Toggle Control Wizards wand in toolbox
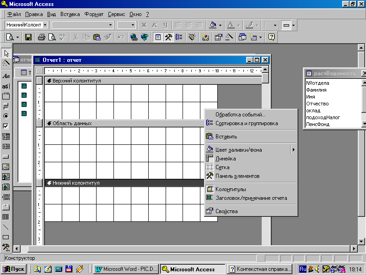The image size is (366, 275). point(6,63)
